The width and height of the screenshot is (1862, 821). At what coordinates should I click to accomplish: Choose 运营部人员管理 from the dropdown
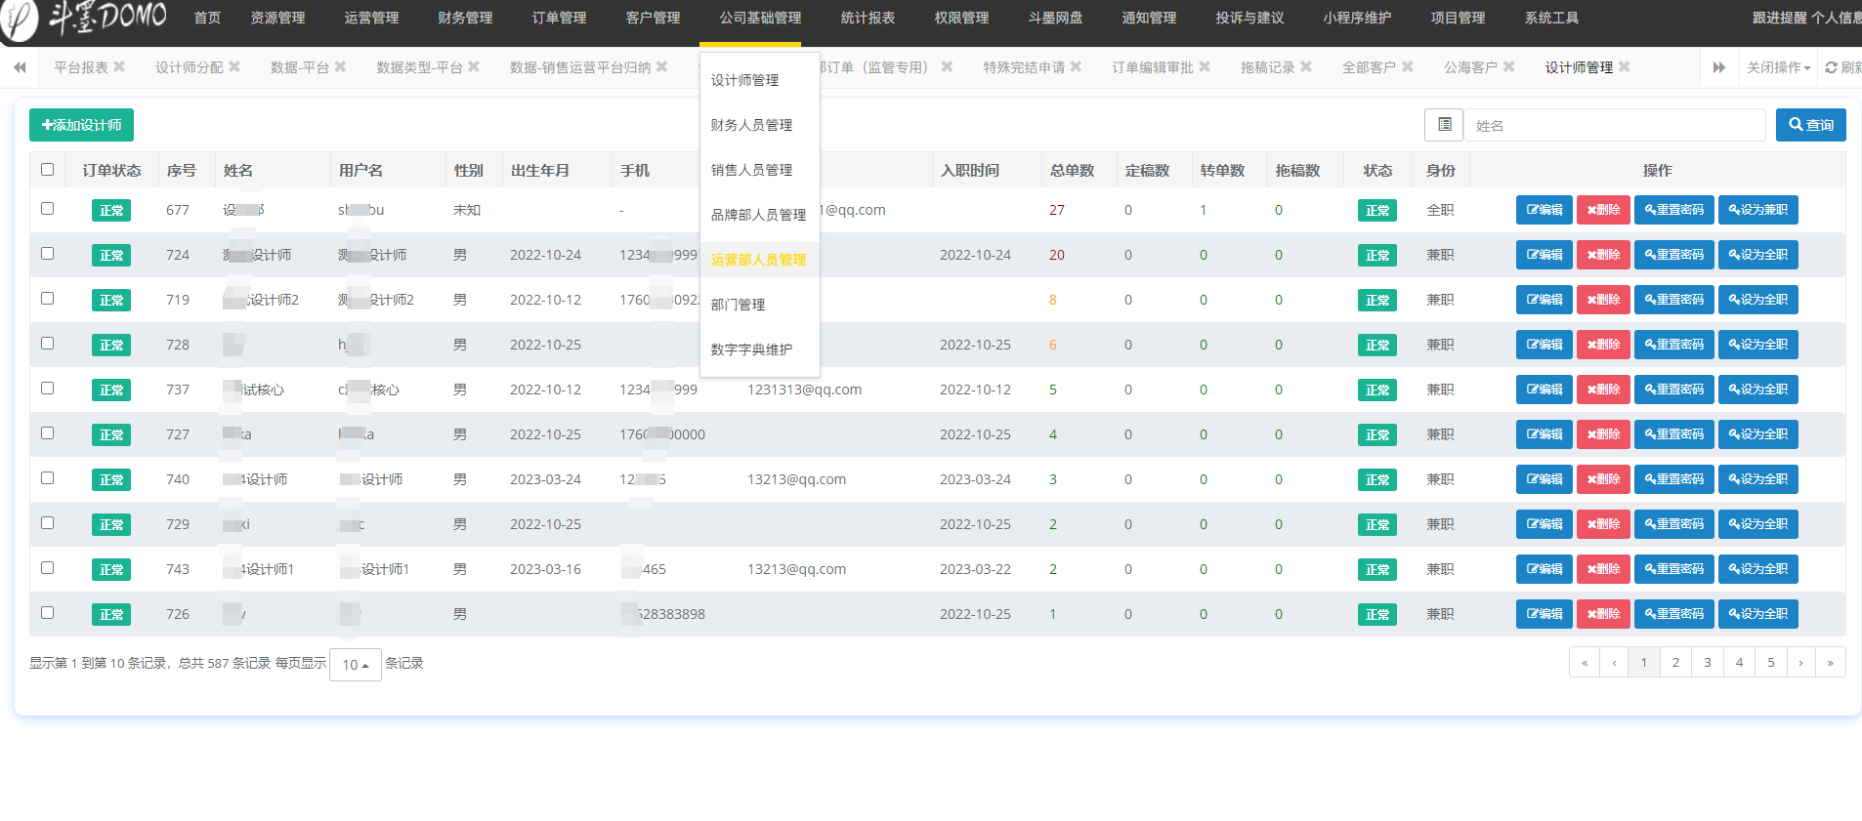click(x=758, y=260)
